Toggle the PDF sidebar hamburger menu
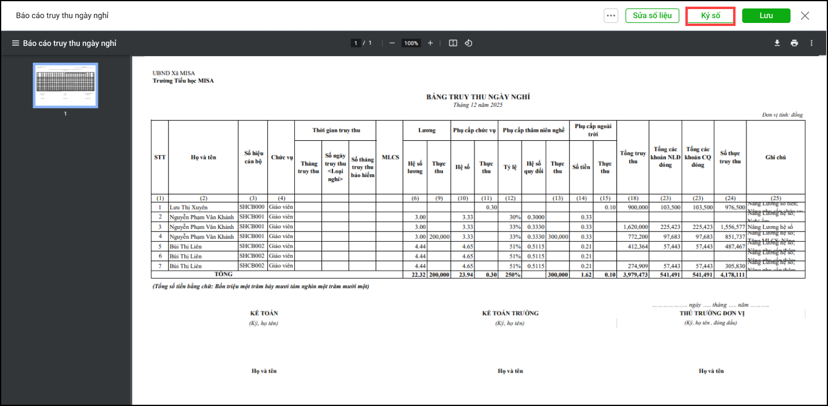Viewport: 828px width, 406px height. coord(15,43)
